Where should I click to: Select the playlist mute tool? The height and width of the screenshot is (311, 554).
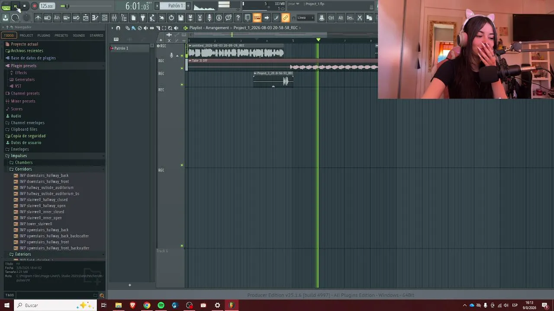click(x=145, y=28)
